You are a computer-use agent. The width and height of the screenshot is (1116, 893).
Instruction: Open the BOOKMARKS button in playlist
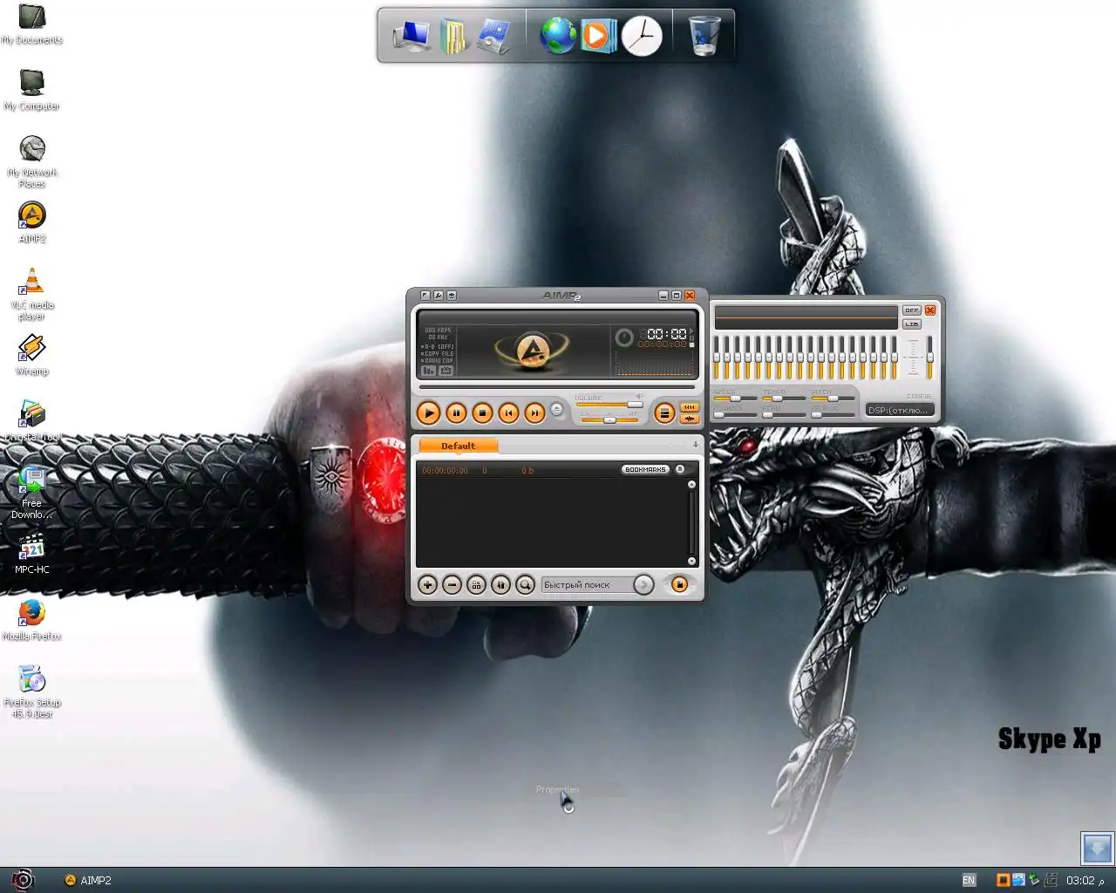(x=645, y=469)
